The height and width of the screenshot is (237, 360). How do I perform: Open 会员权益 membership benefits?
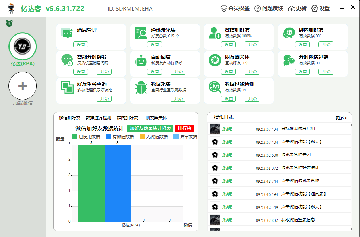[239, 8]
